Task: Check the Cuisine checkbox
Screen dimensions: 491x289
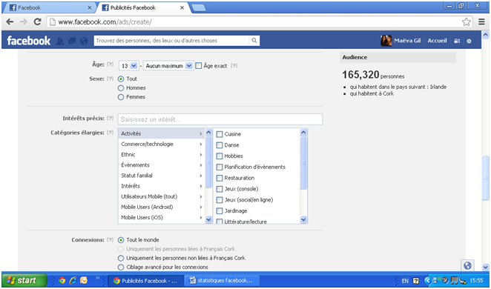Action: (220, 134)
